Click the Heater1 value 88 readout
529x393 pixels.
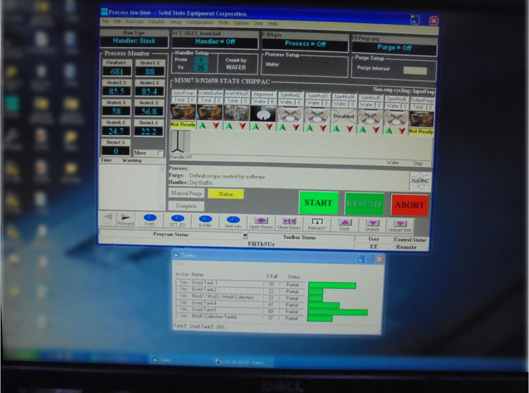150,71
